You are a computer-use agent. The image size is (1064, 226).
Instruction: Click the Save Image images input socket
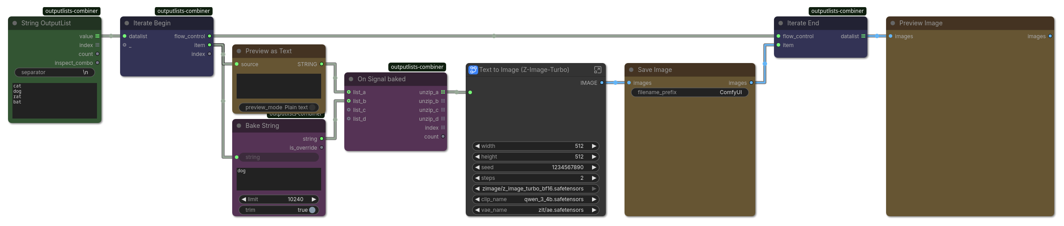pos(629,83)
